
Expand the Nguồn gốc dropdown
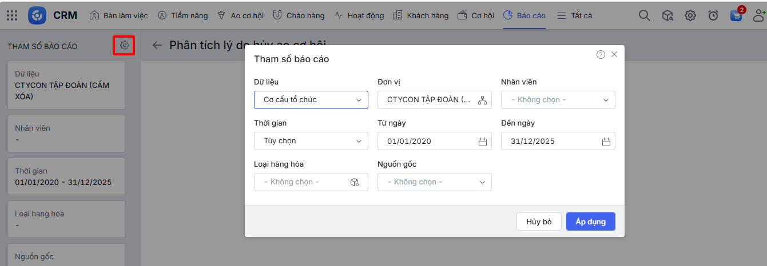(x=435, y=182)
